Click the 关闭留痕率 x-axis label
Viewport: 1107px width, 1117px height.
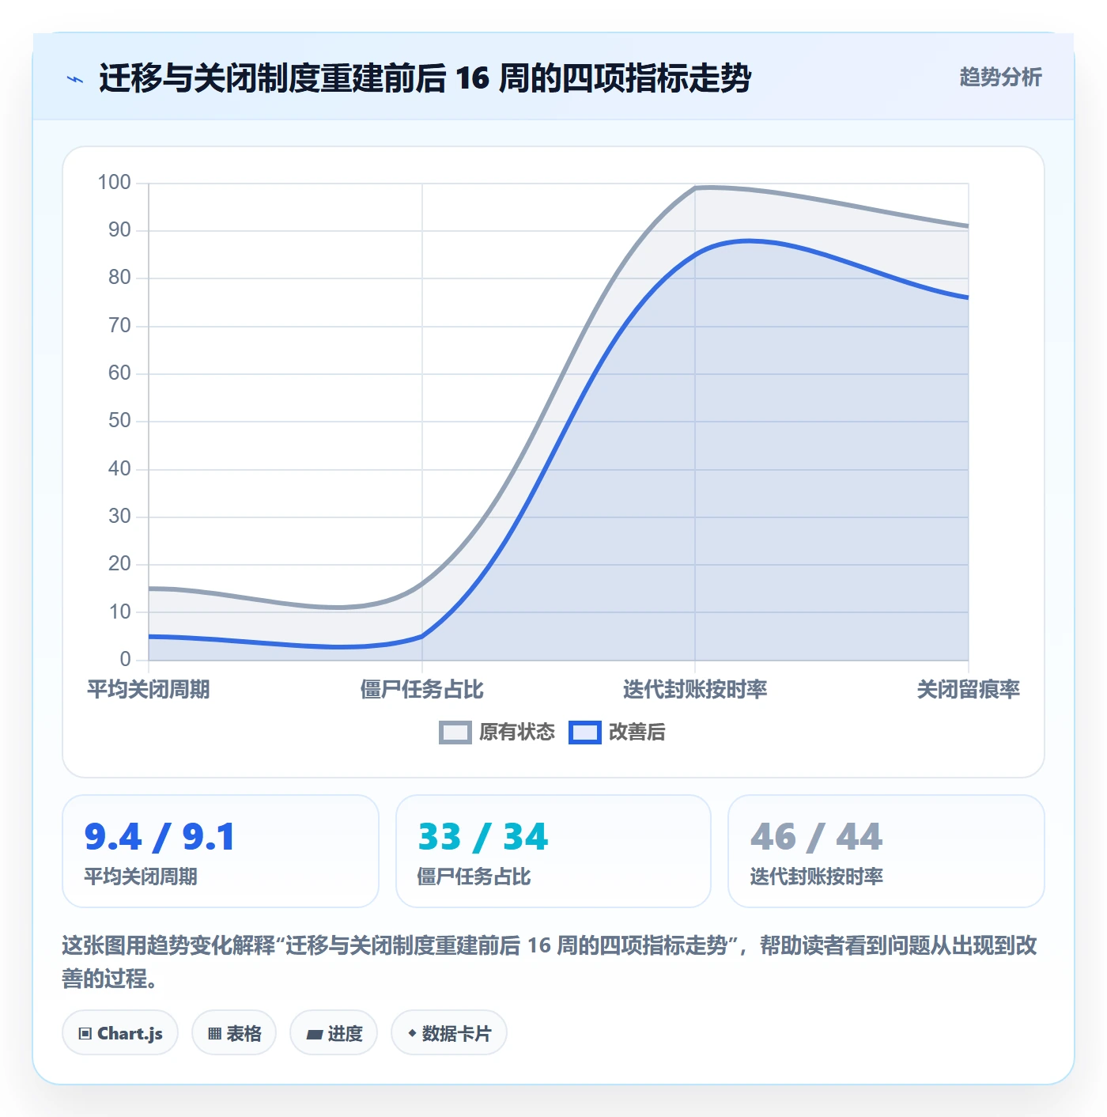[968, 690]
